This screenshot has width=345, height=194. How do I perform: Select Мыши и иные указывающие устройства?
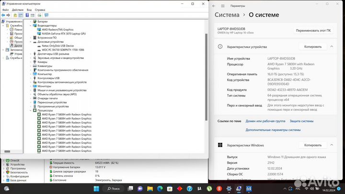pos(62,90)
